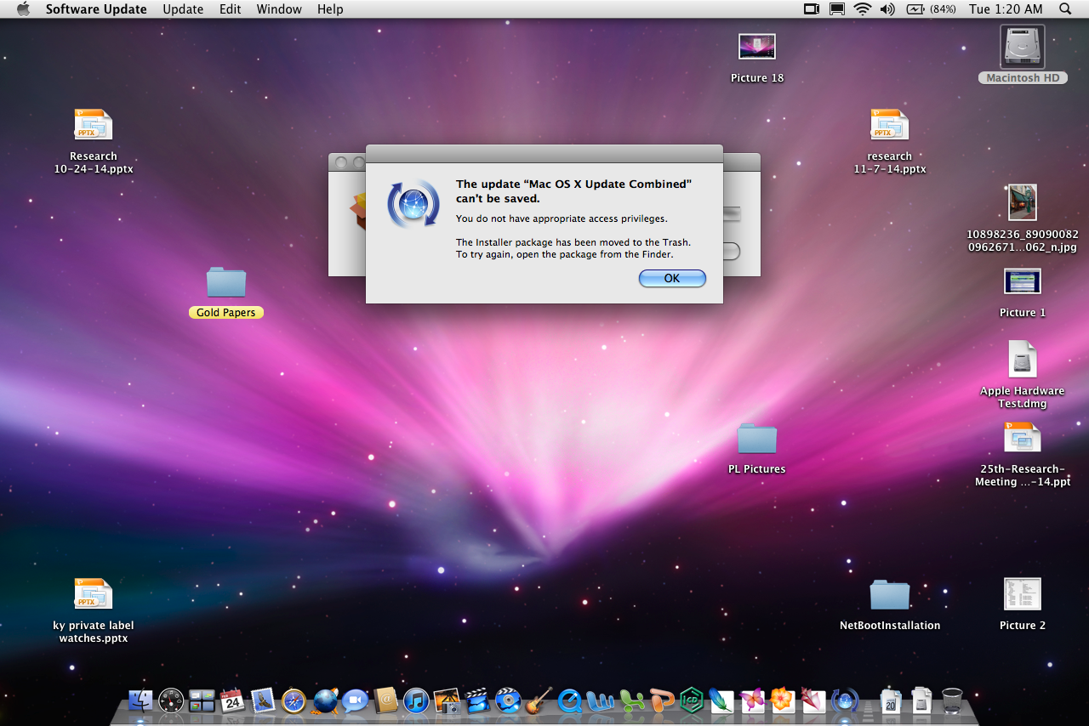
Task: Click the Wi-Fi status icon
Action: click(x=863, y=9)
